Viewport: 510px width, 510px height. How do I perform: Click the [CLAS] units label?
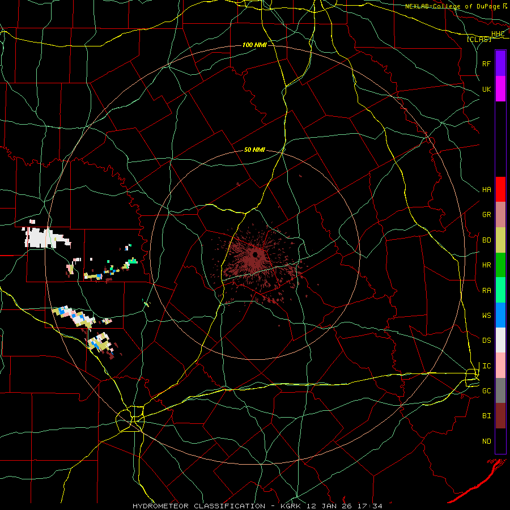[x=479, y=40]
